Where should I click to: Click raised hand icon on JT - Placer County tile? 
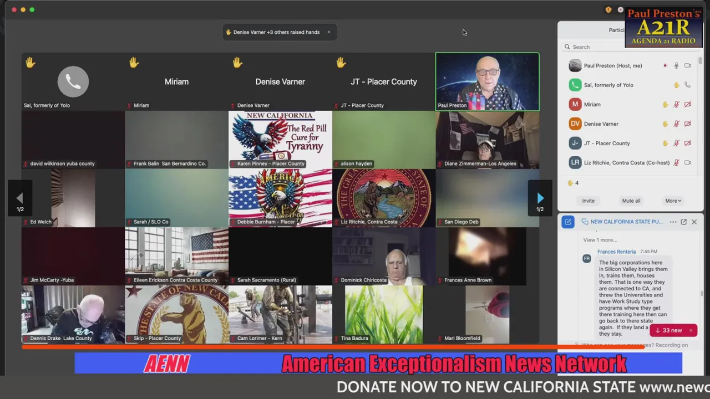click(x=341, y=63)
